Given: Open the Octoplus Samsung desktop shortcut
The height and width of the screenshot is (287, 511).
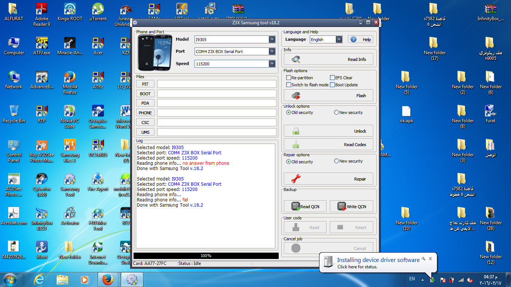Looking at the screenshot, I should [98, 117].
